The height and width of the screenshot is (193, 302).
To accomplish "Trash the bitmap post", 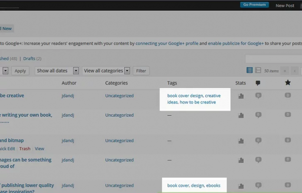I will (25, 149).
